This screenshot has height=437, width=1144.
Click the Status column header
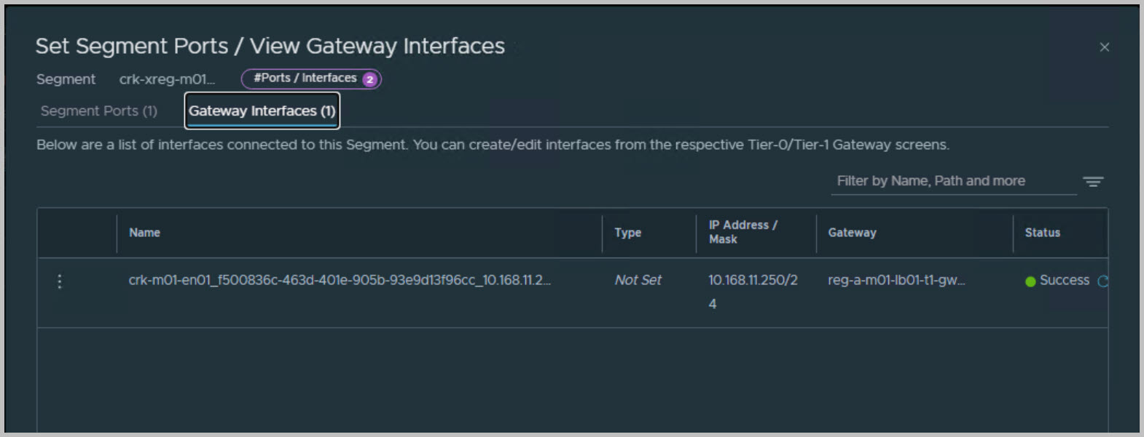1042,233
